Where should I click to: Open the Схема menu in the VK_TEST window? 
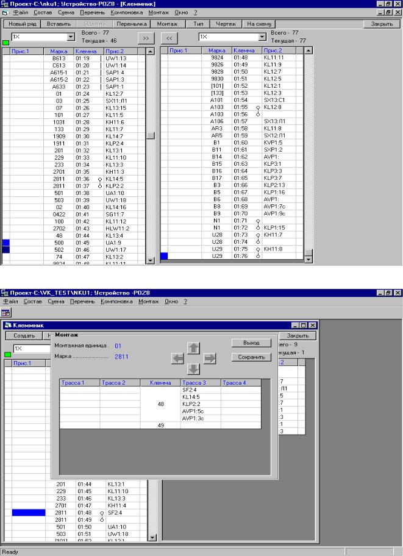coord(56,301)
